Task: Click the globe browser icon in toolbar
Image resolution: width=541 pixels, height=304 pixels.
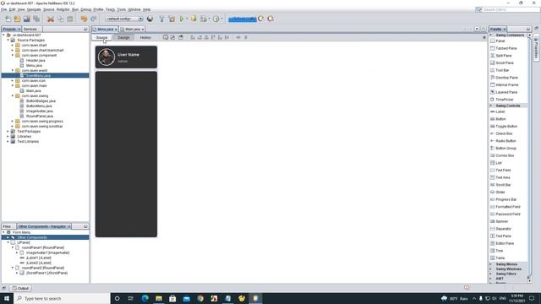Action: (x=150, y=19)
